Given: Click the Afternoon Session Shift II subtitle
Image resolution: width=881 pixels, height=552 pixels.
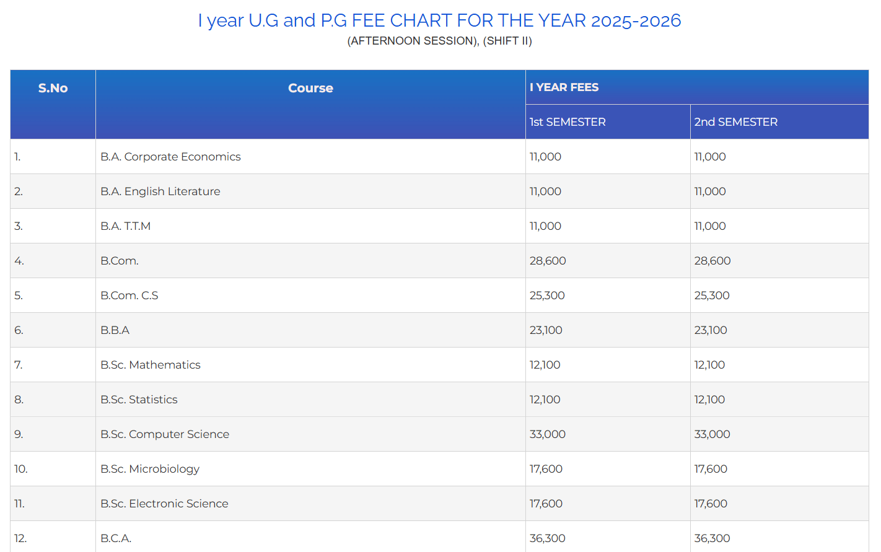Looking at the screenshot, I should [x=439, y=41].
